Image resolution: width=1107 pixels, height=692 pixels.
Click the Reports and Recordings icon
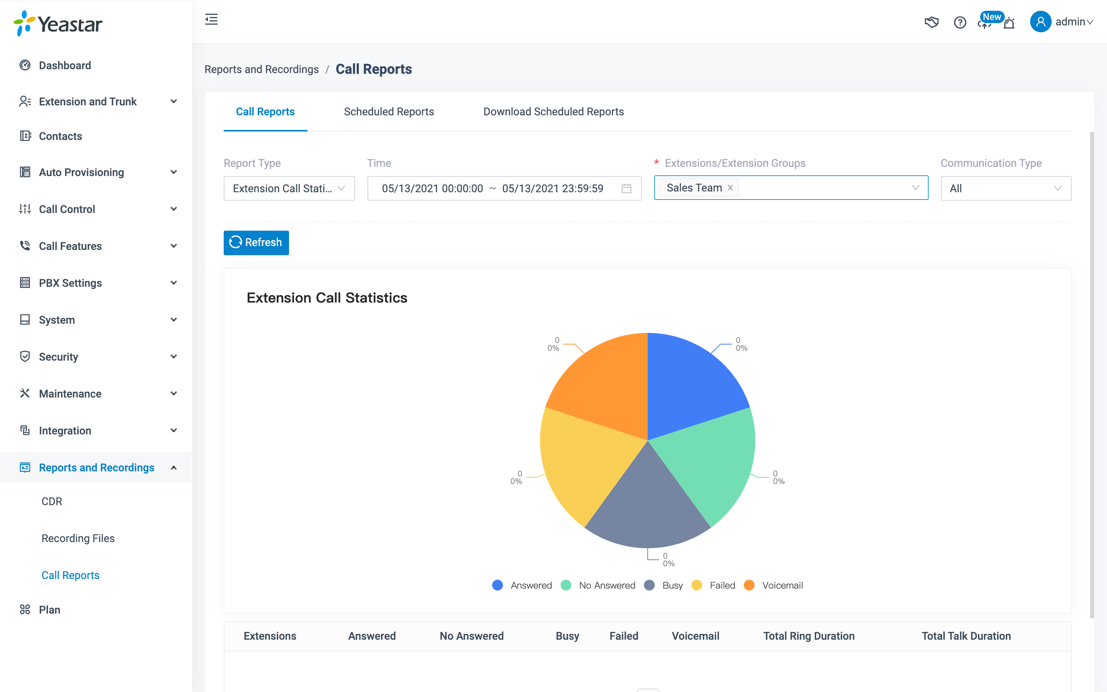(x=25, y=467)
